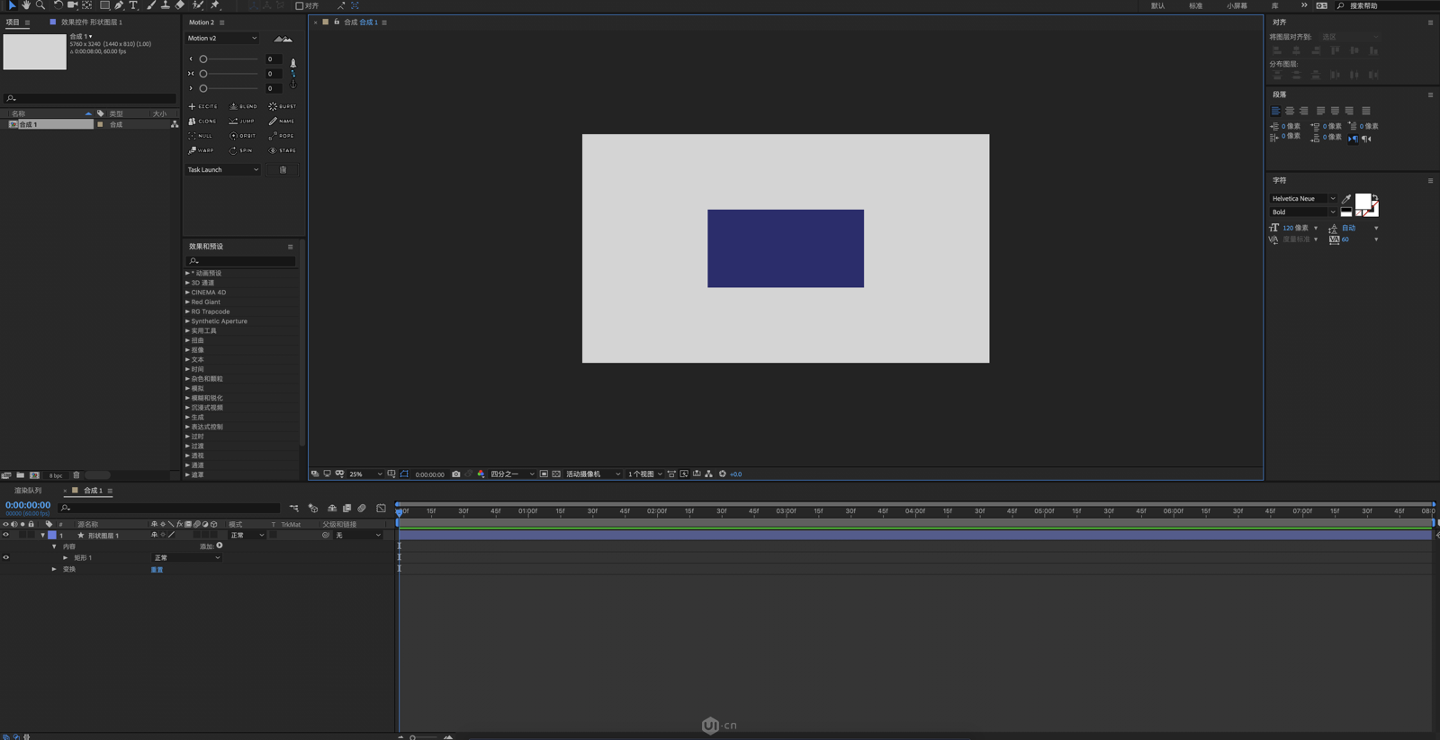Open the Helvetica Neue font dropdown
Screen dimensions: 1440x740
click(x=1303, y=199)
